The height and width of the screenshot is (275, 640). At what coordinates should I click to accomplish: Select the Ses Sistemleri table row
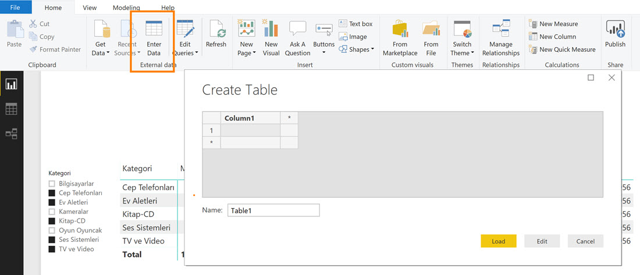click(148, 227)
